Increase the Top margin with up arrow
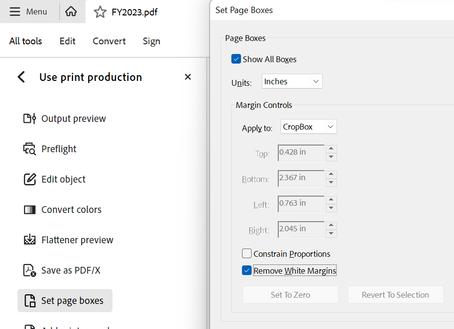This screenshot has width=454, height=329. [331, 149]
